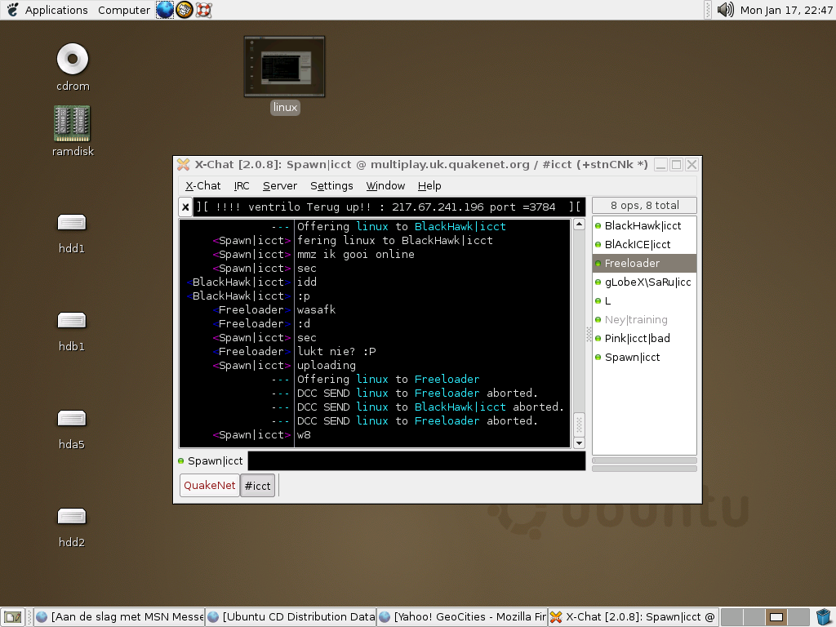This screenshot has width=836, height=627.
Task: Select Freeloader in the user list
Action: 644,264
